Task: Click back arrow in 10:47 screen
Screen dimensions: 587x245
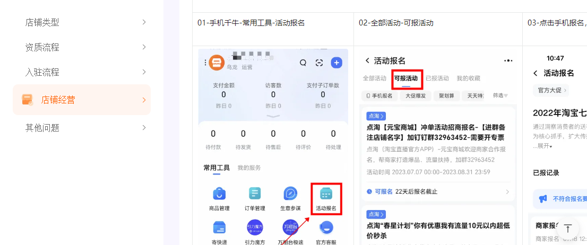Action: [x=536, y=73]
